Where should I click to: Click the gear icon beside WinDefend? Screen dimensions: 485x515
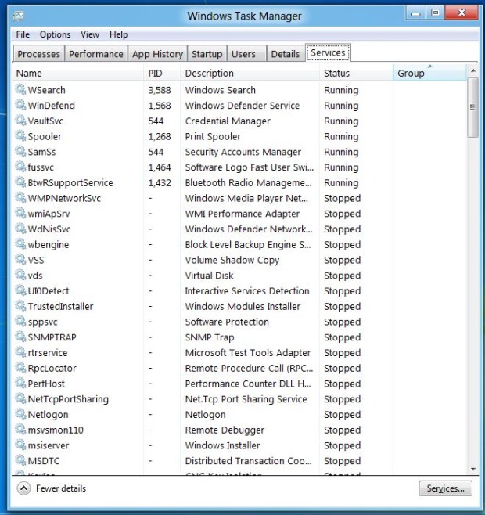20,105
